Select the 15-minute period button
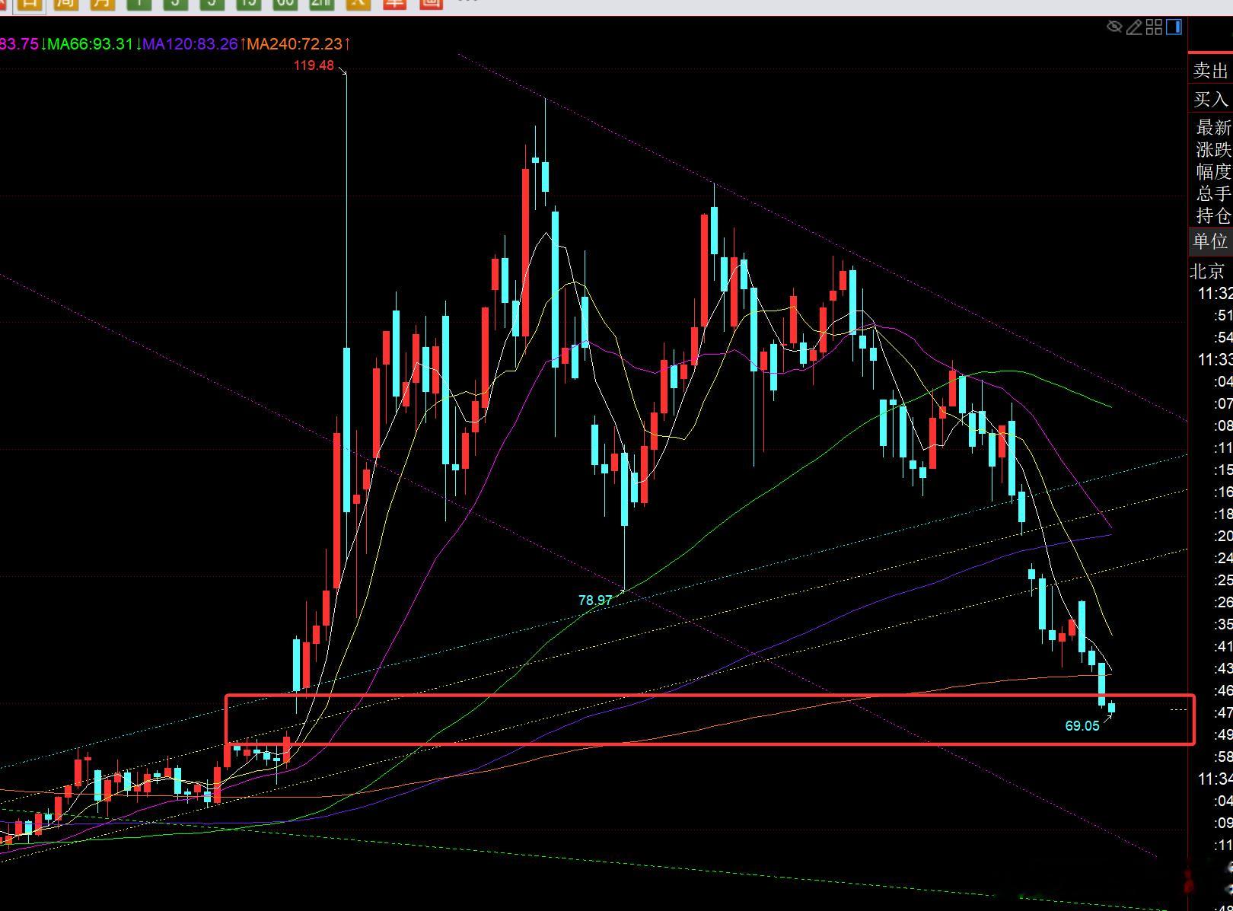 [x=248, y=4]
